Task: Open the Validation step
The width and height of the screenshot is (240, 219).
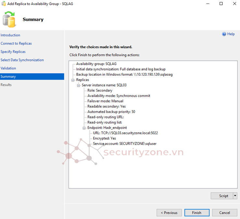Action: coord(8,68)
